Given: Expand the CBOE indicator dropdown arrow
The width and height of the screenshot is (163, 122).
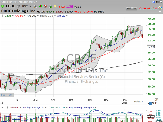Looking at the screenshot, I should [13, 16].
